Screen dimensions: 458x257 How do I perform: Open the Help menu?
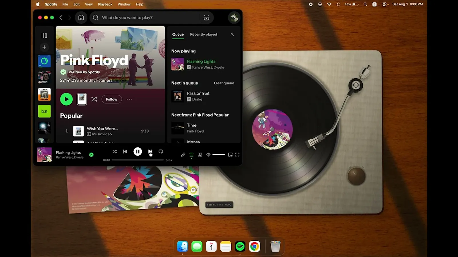pyautogui.click(x=139, y=4)
